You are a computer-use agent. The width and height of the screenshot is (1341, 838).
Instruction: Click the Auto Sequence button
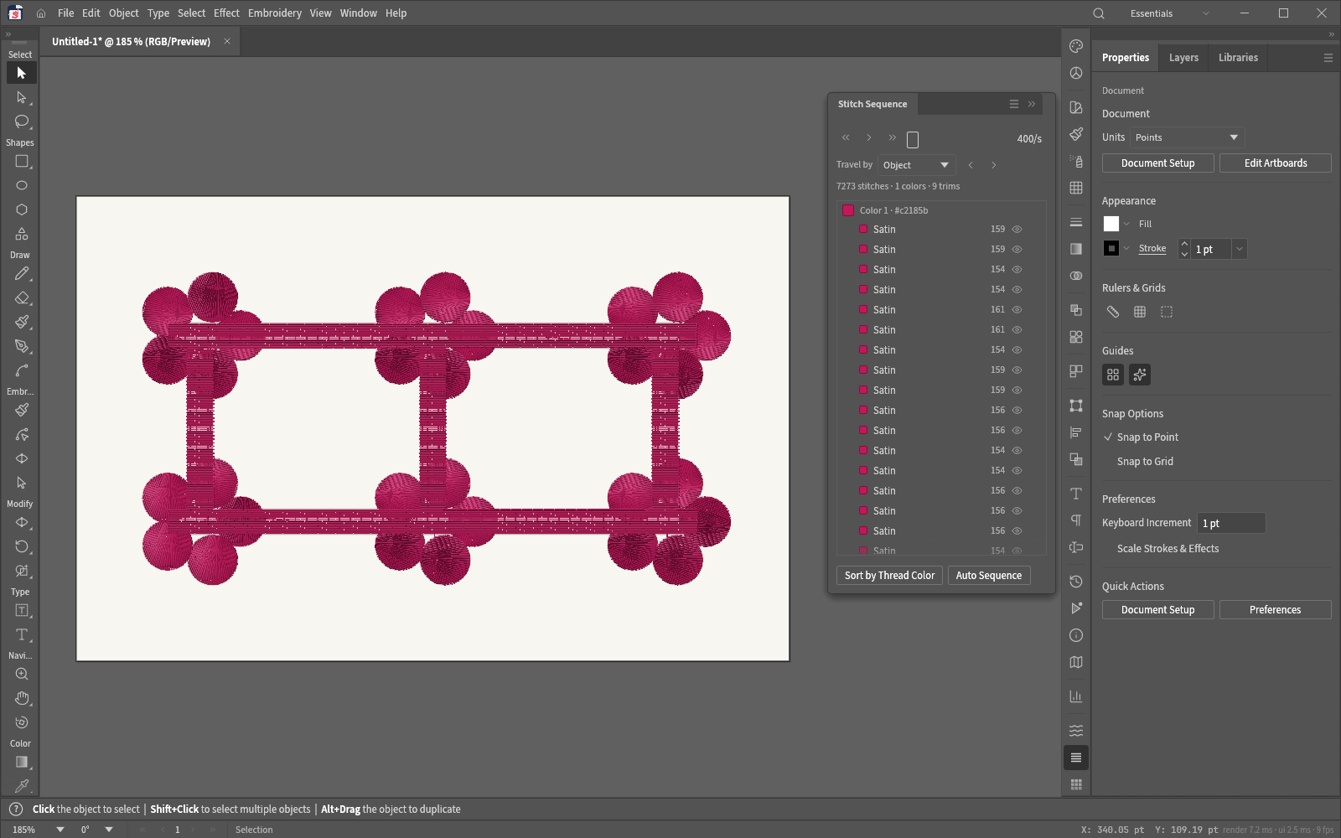pos(989,576)
